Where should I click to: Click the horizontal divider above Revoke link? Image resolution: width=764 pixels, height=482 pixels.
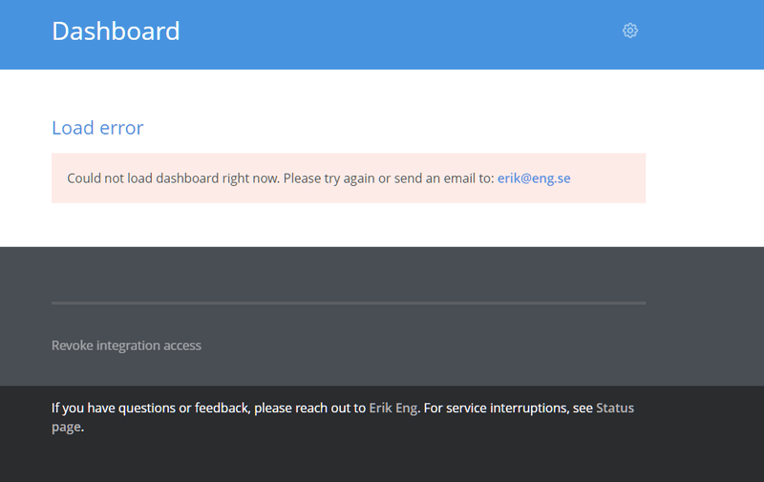(349, 303)
